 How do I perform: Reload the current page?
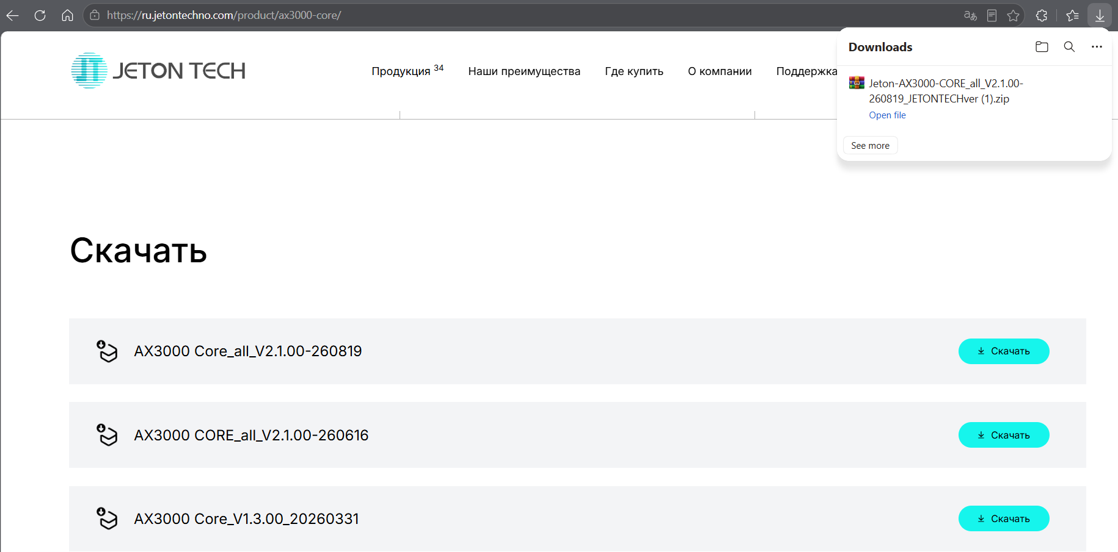click(x=40, y=15)
